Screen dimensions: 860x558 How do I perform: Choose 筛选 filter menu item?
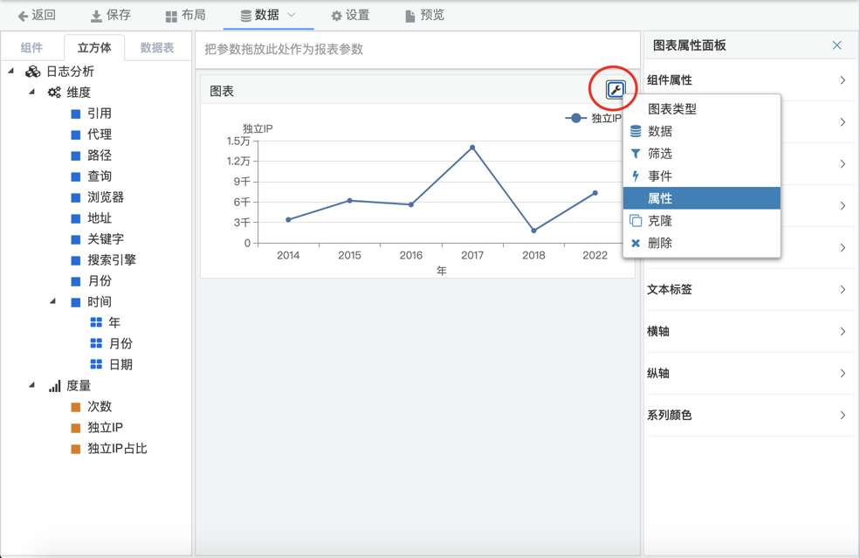(701, 154)
